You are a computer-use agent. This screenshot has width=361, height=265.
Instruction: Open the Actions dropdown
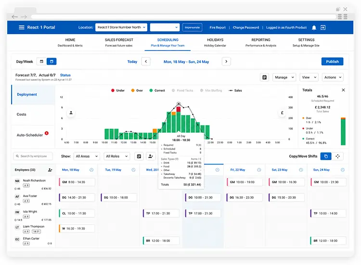[333, 77]
